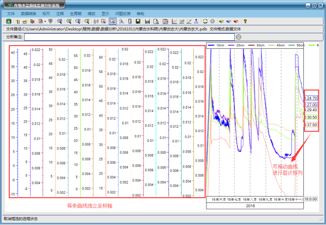Screen dimensions: 326x225
Task: Click the 文件格式:数据文件 text
Action: [225, 29]
